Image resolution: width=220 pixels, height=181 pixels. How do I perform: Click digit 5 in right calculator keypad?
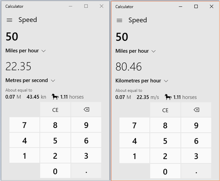click(165, 141)
